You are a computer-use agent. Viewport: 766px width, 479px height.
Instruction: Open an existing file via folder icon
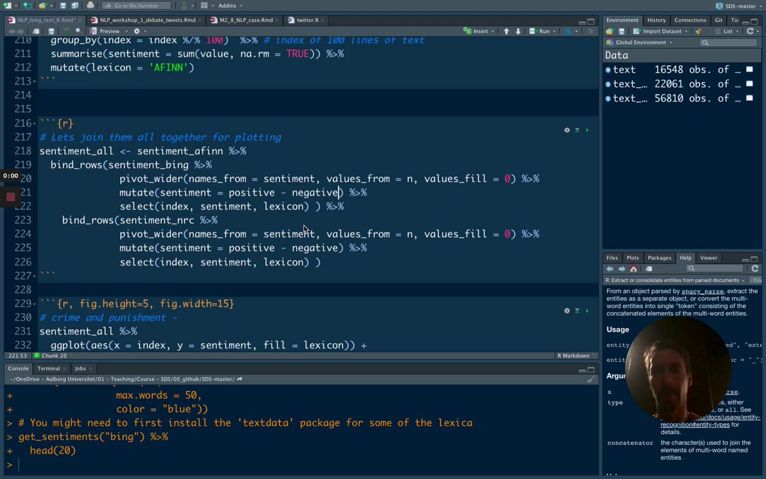(43, 5)
